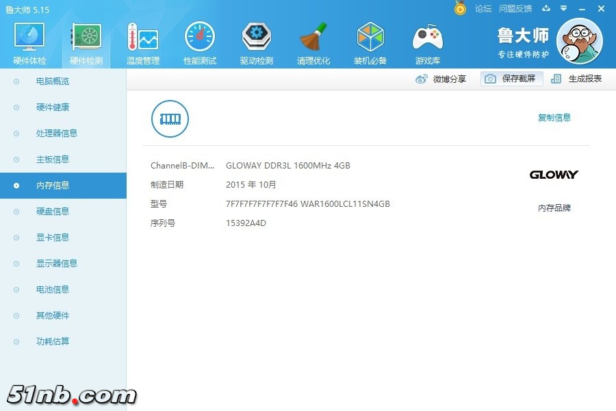616x411 pixels.
Task: Open 性能测试 speedometer icon
Action: coord(200,37)
